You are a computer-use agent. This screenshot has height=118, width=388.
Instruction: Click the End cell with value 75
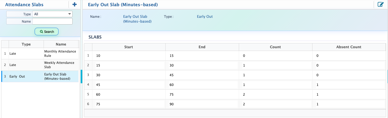click(202, 94)
